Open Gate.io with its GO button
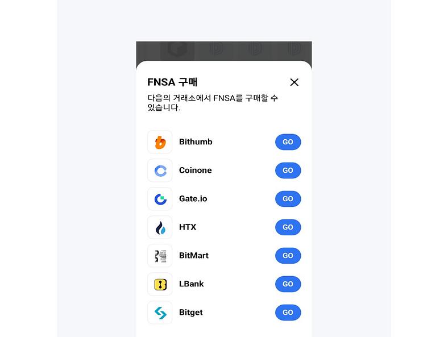The height and width of the screenshot is (337, 448). tap(288, 199)
